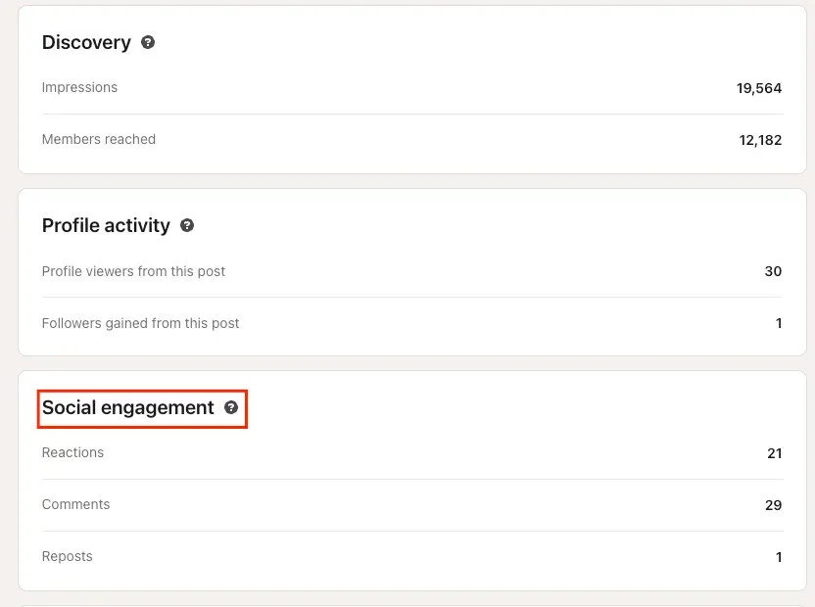815x607 pixels.
Task: Click the comments count showing 29
Action: pos(774,504)
